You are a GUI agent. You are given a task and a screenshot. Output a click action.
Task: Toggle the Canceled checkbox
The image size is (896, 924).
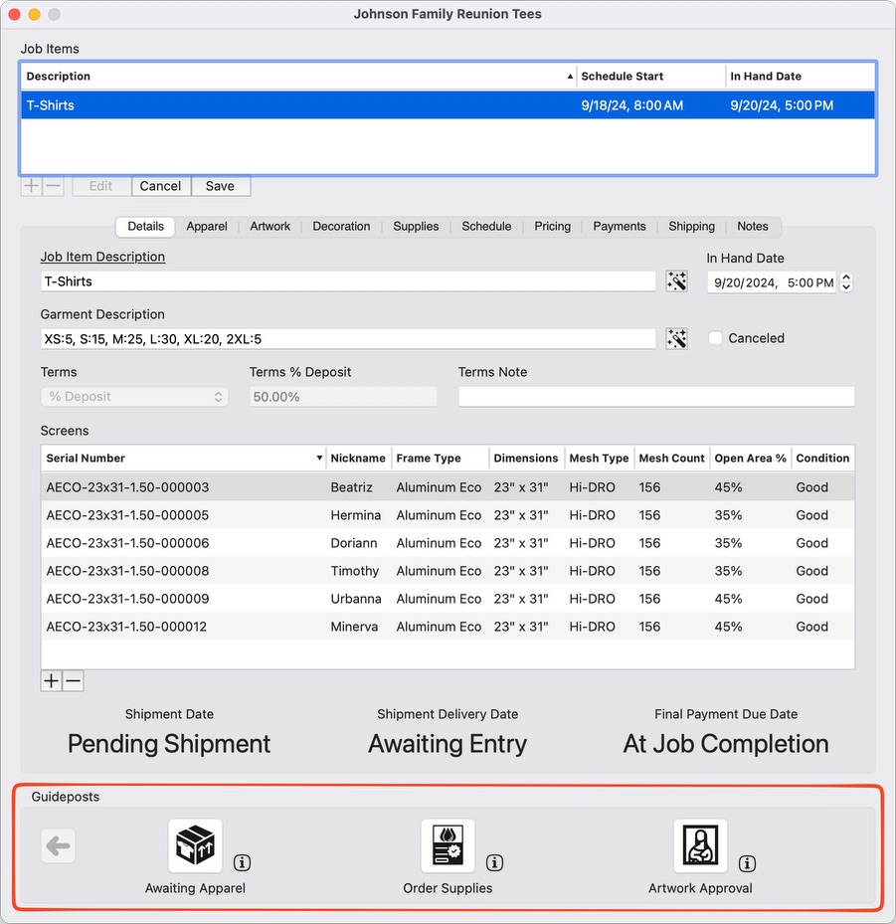pyautogui.click(x=715, y=338)
